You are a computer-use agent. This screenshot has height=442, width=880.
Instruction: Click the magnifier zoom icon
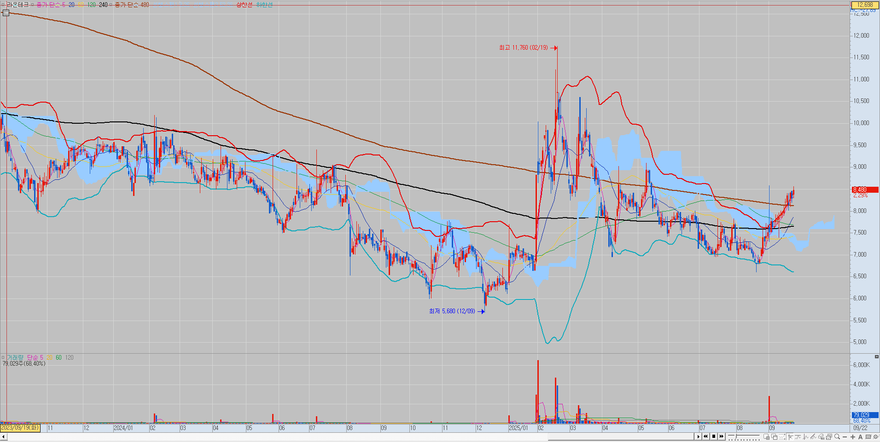(837, 437)
